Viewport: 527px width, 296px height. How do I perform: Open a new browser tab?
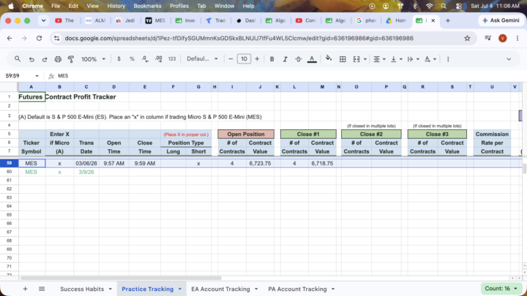pos(448,20)
